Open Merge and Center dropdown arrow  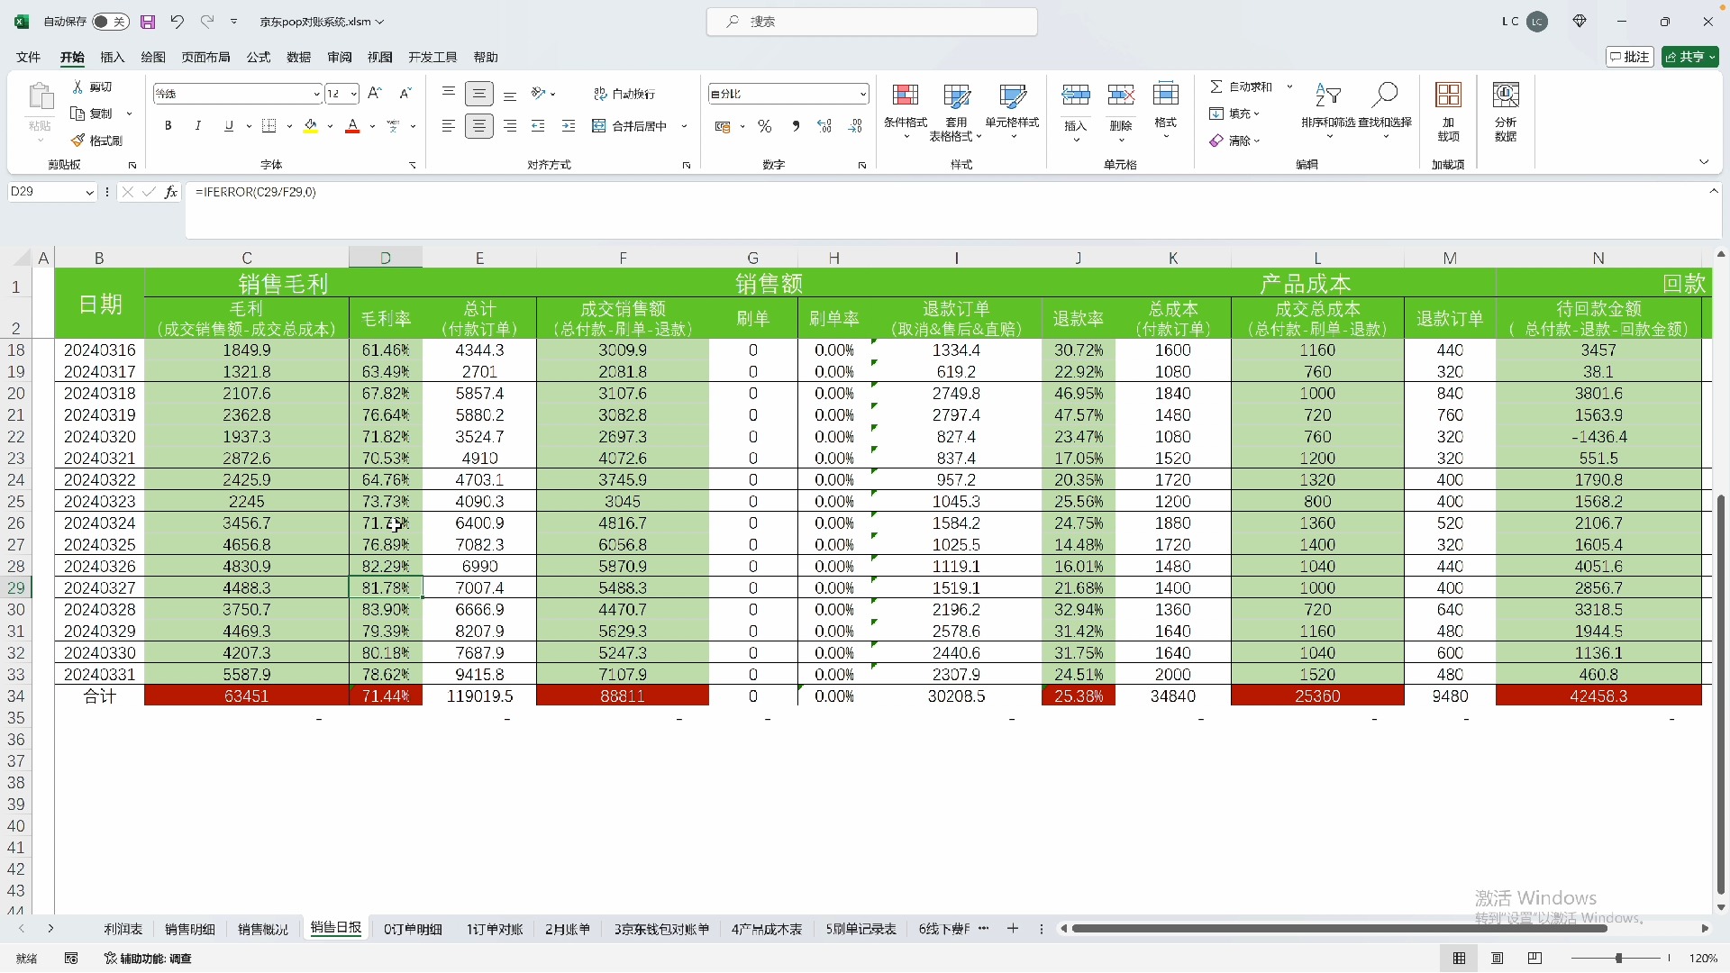point(685,126)
